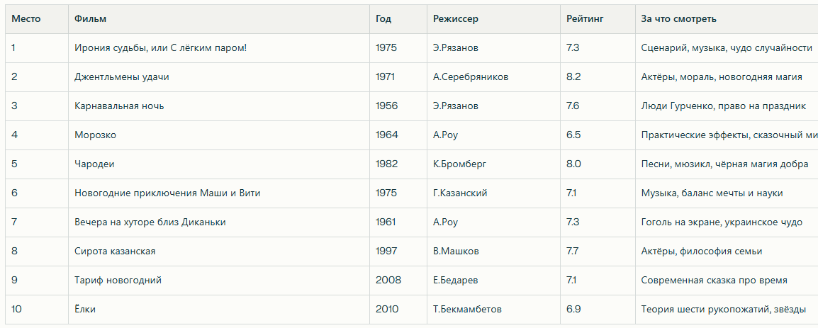The width and height of the screenshot is (818, 328).
Task: Click the "Рейтинг" column header
Action: coord(585,18)
